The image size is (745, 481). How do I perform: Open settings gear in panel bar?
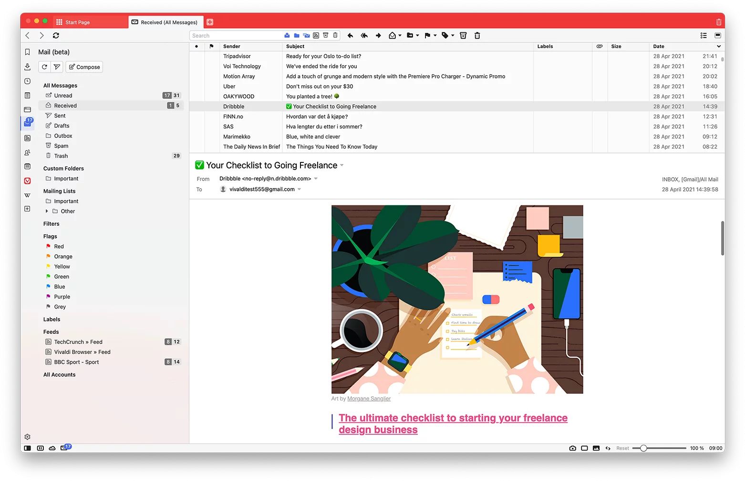pyautogui.click(x=27, y=437)
